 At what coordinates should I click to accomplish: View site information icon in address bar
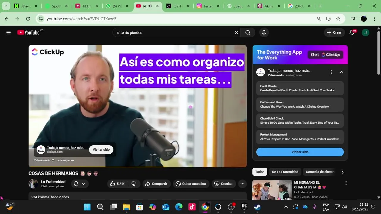40,19
